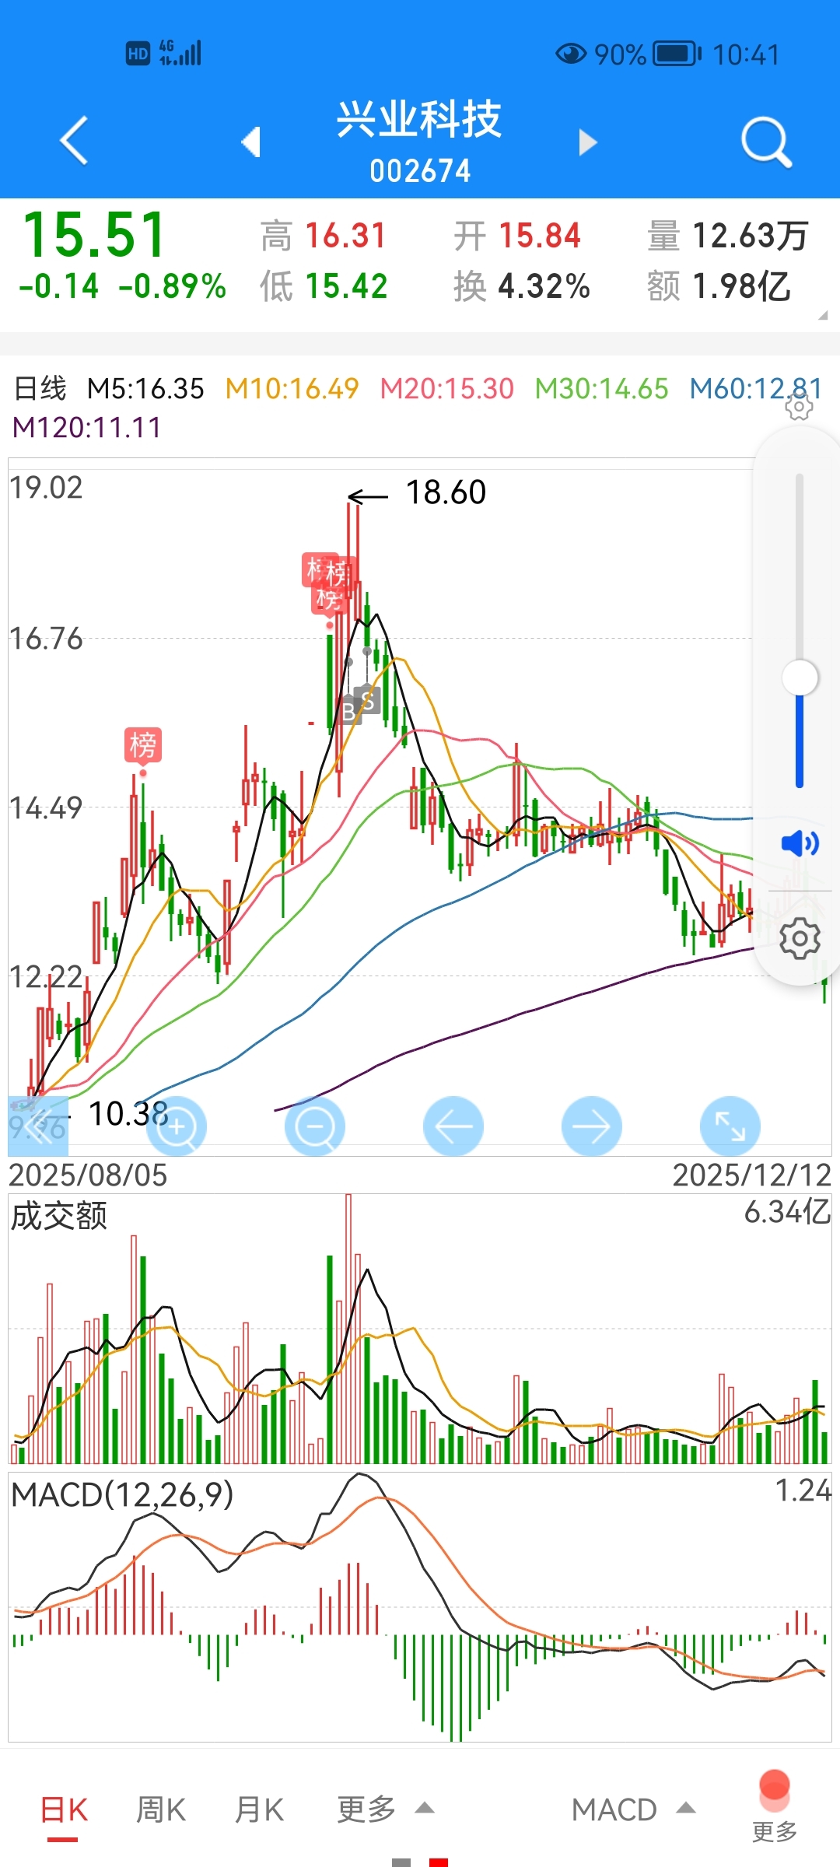Tap the M5:16.35 moving average label
840x1867 pixels.
tap(145, 388)
